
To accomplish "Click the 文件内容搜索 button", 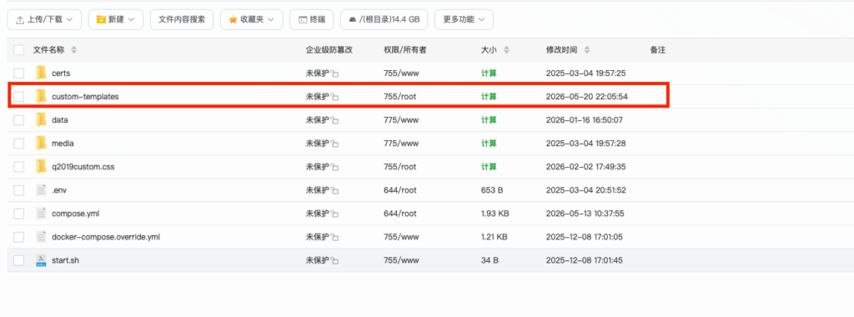I will point(181,20).
